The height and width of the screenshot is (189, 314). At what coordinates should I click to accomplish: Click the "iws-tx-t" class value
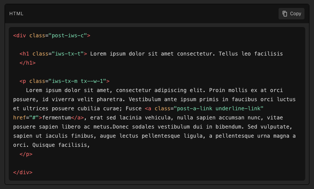tap(66, 54)
